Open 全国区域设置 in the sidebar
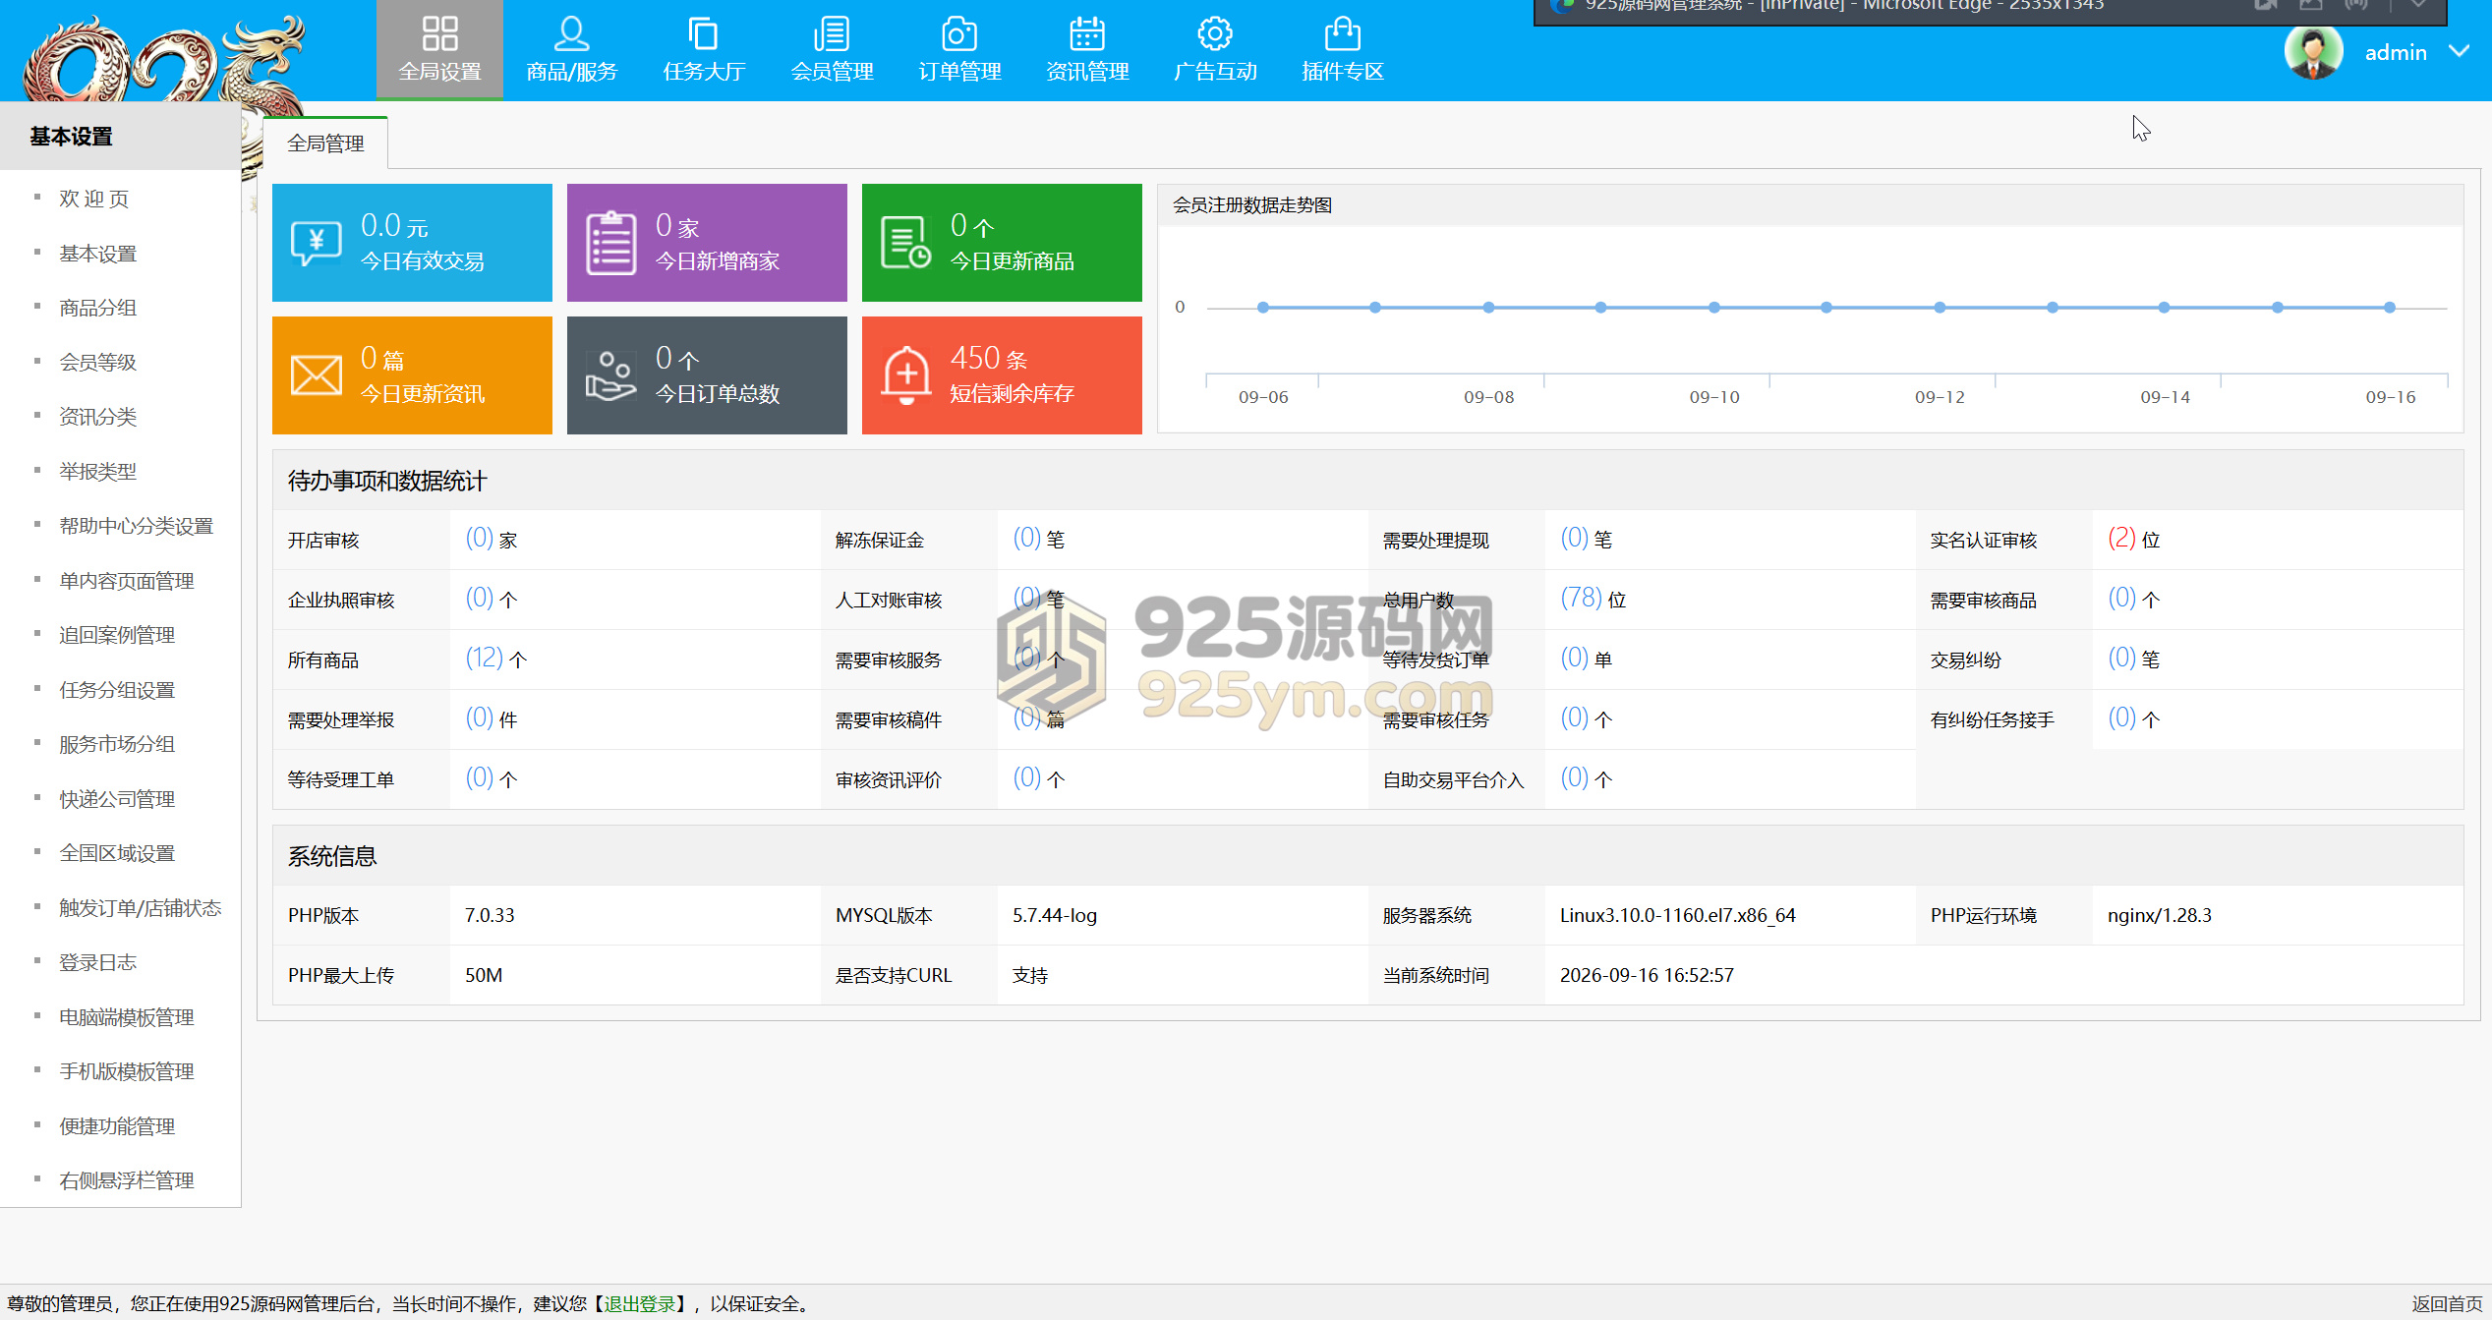This screenshot has width=2492, height=1320. pyautogui.click(x=116, y=853)
